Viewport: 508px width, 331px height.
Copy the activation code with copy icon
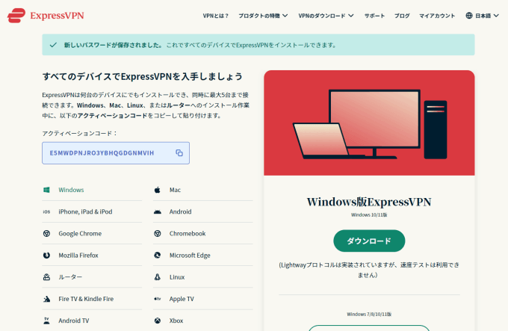(179, 153)
